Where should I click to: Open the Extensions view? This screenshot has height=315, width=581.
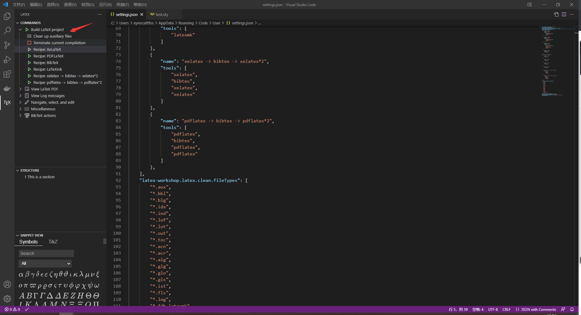(x=7, y=74)
